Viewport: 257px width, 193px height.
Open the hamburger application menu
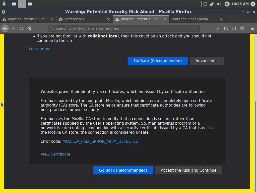252,28
